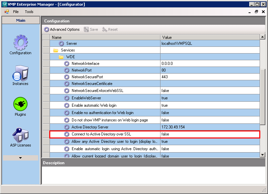Image resolution: width=268 pixels, height=194 pixels.
Task: Click the empty NetworkSecureCertificate value cell
Action: click(210, 84)
